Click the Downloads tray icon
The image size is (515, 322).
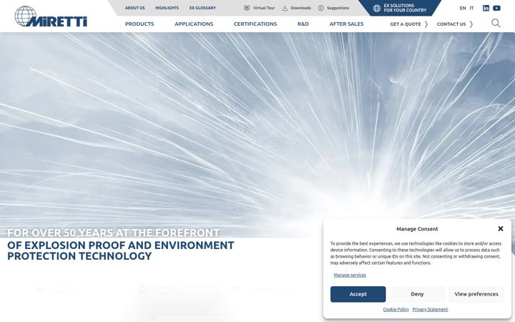[285, 8]
